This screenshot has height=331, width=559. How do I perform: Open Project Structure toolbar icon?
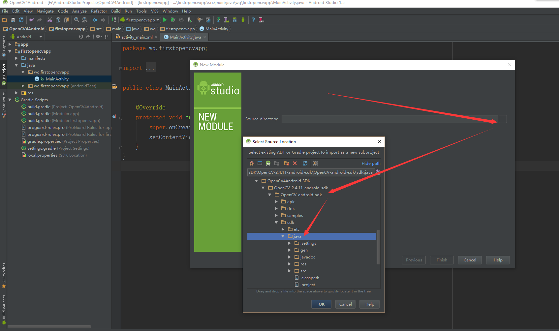click(x=208, y=20)
